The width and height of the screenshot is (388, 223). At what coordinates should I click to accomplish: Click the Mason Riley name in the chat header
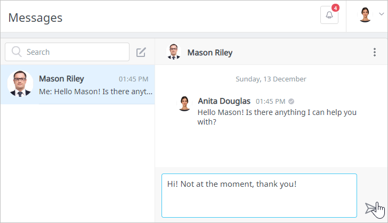pyautogui.click(x=209, y=53)
